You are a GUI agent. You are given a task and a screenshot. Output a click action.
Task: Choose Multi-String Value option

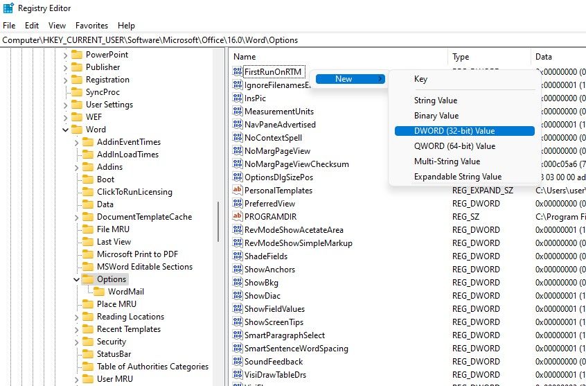point(465,161)
